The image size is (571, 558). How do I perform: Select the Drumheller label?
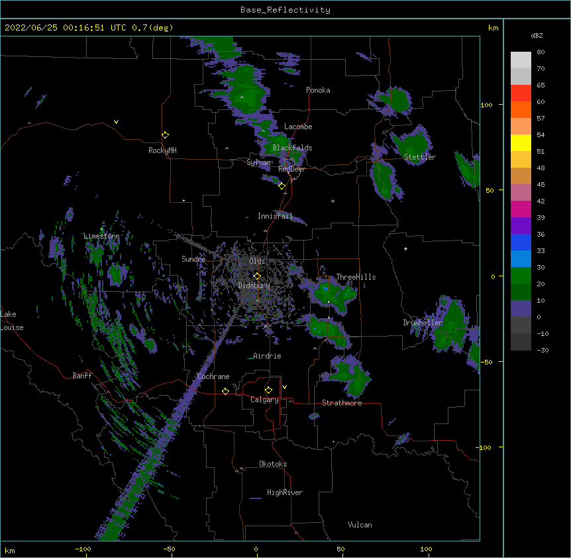(x=423, y=323)
